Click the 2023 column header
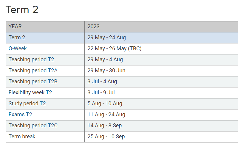The height and width of the screenshot is (149, 246). pyautogui.click(x=161, y=27)
